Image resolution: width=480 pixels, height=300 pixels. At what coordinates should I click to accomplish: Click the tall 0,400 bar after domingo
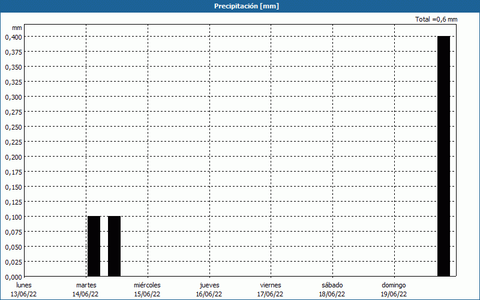tap(443, 156)
